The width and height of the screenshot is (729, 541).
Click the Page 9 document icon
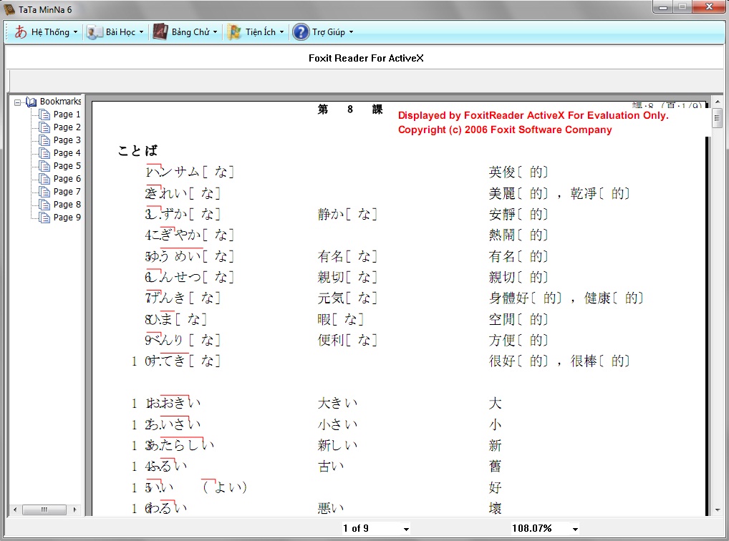(x=44, y=218)
